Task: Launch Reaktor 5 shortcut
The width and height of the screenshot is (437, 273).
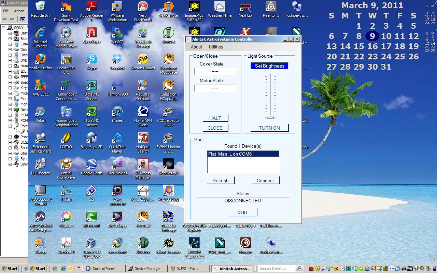Action: click(271, 9)
